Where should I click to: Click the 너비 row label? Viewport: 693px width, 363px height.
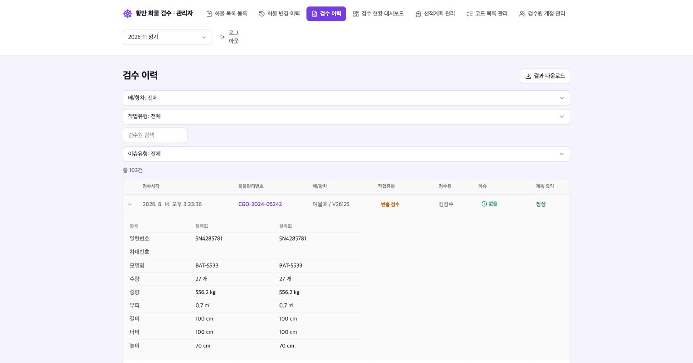click(134, 332)
